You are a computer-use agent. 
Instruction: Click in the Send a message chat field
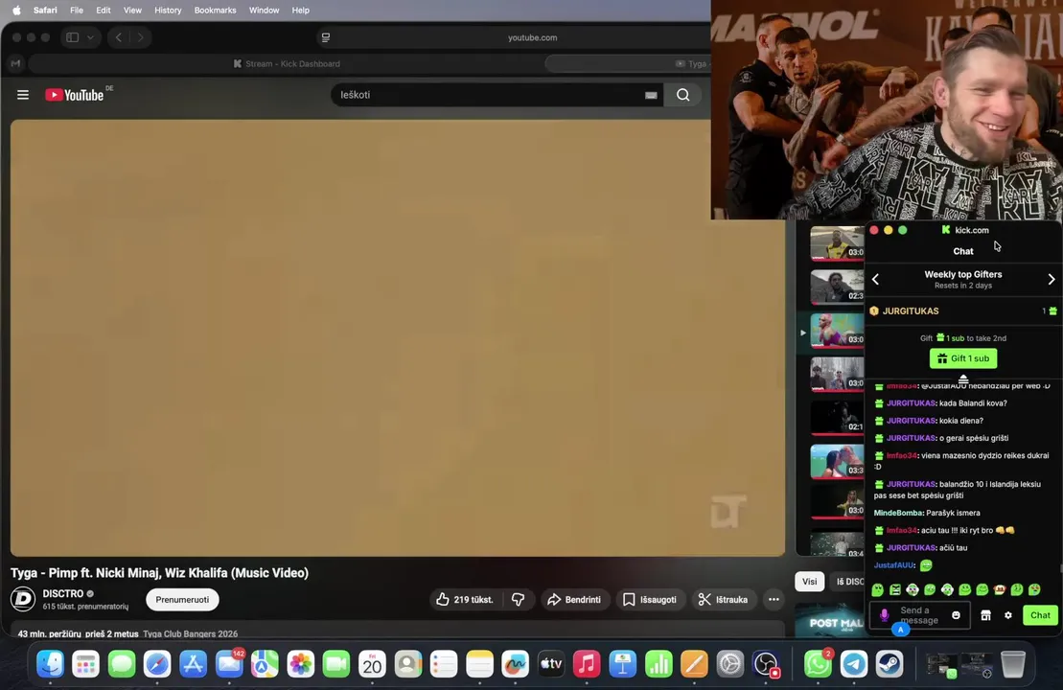(x=919, y=615)
